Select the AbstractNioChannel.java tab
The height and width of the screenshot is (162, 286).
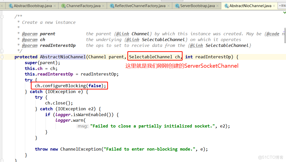250,6
